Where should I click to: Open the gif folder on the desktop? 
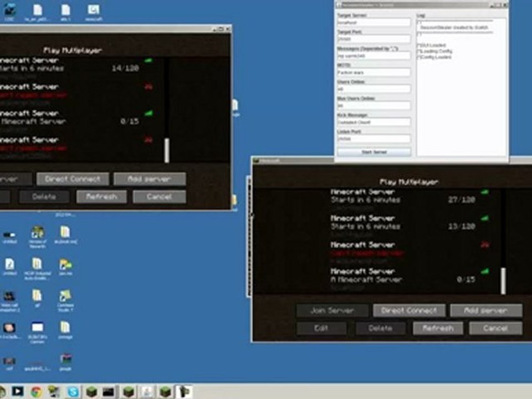pyautogui.click(x=37, y=298)
